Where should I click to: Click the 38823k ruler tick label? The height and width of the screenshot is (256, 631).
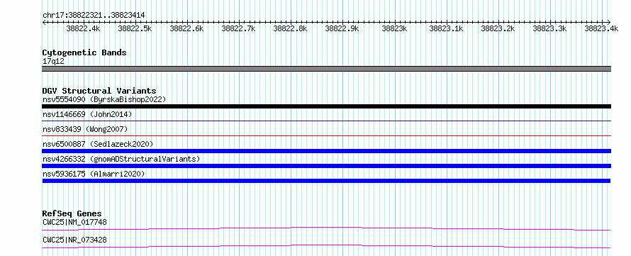tap(394, 28)
